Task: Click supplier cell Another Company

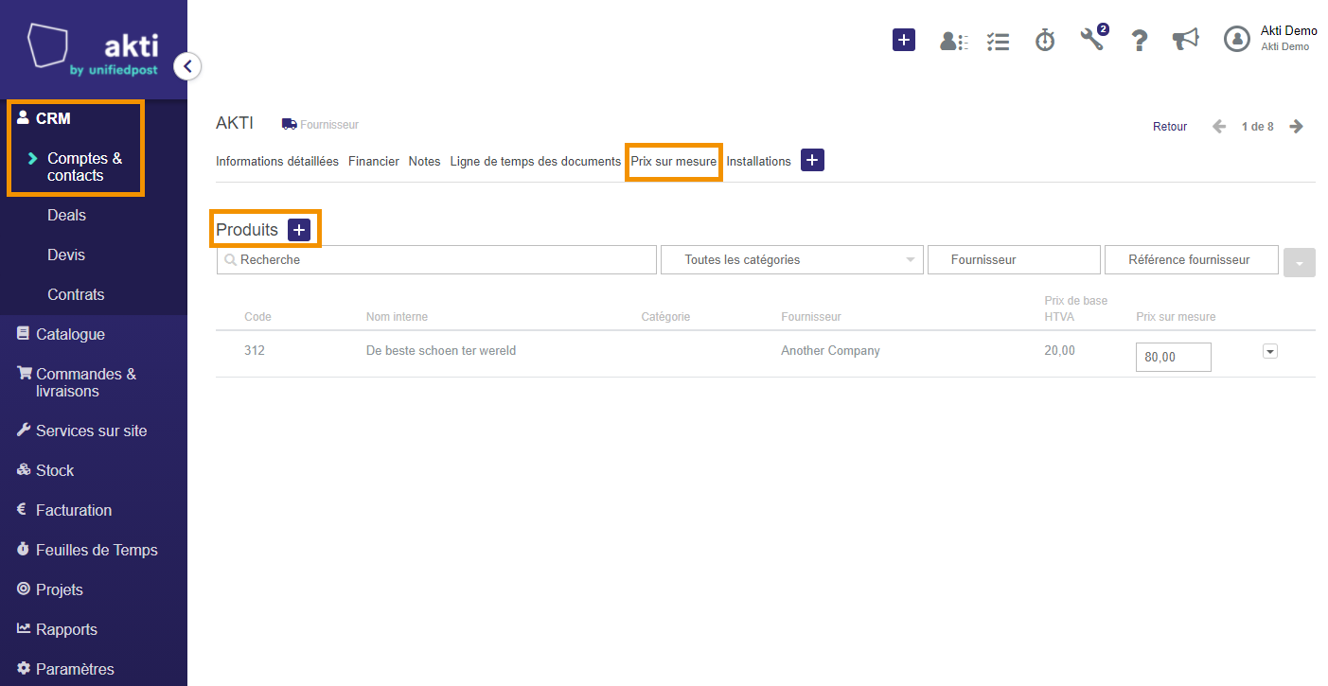Action: tap(830, 350)
